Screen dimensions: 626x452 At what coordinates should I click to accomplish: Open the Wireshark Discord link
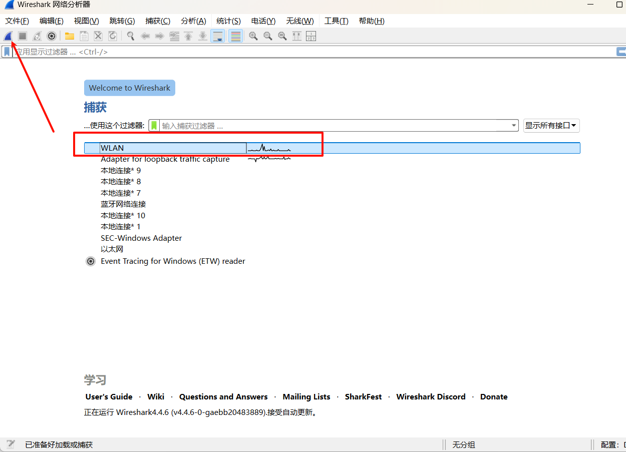coord(431,397)
